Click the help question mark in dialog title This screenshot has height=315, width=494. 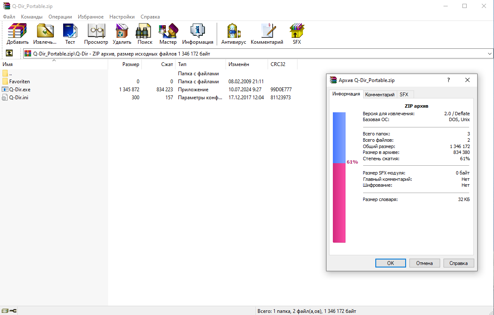point(448,80)
